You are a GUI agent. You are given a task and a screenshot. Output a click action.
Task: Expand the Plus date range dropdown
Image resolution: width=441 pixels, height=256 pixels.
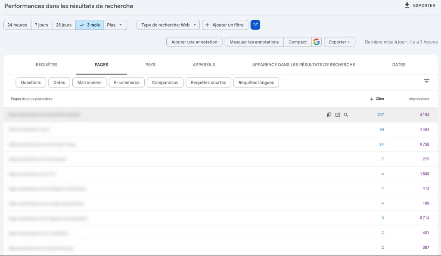(115, 25)
